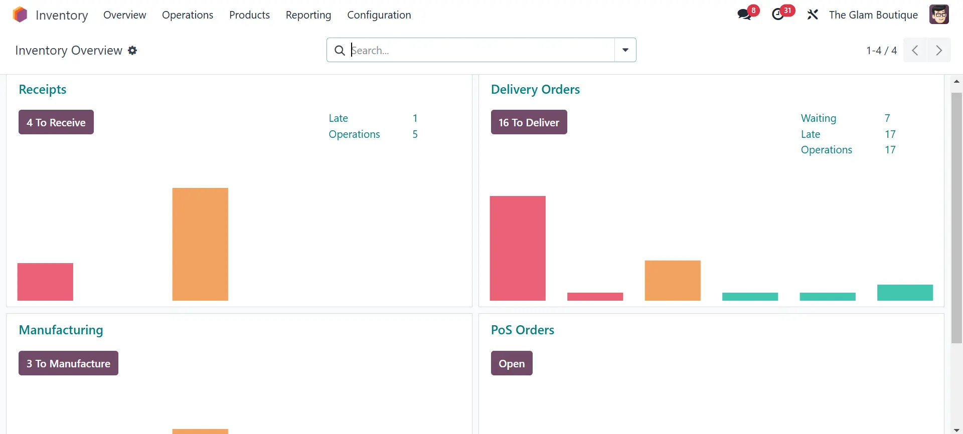Viewport: 963px width, 434px height.
Task: Open the user avatar menu
Action: (x=939, y=15)
